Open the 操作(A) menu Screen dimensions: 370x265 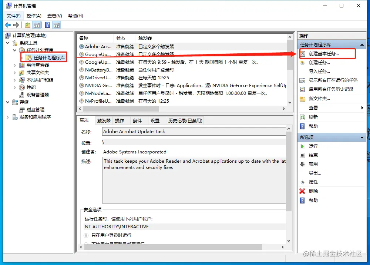(x=34, y=16)
